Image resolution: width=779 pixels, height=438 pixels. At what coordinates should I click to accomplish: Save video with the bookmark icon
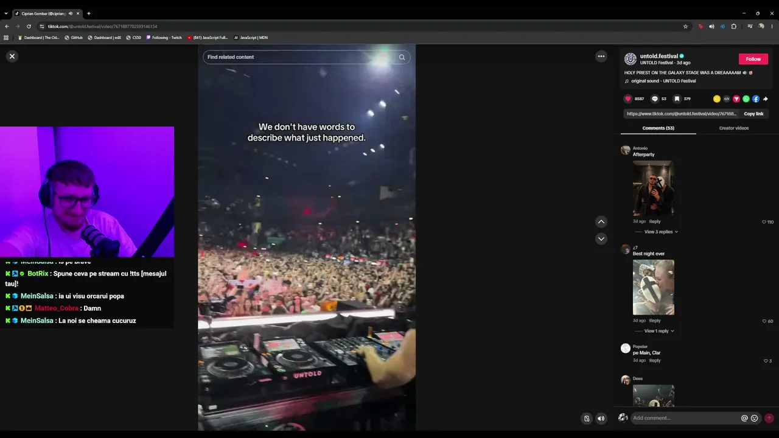(x=677, y=99)
